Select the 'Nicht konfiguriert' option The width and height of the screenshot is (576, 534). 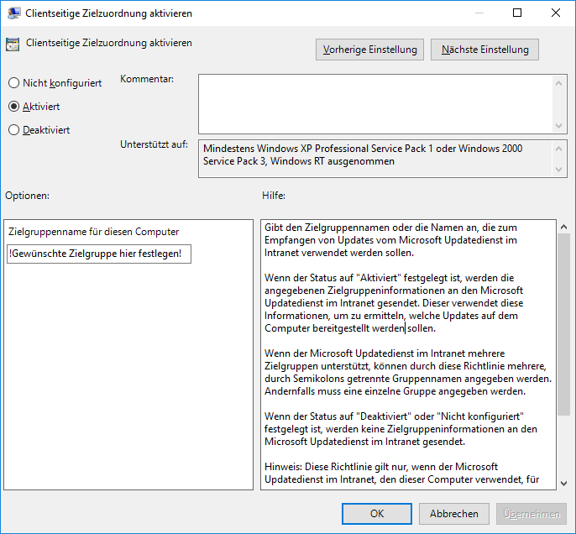coord(13,83)
